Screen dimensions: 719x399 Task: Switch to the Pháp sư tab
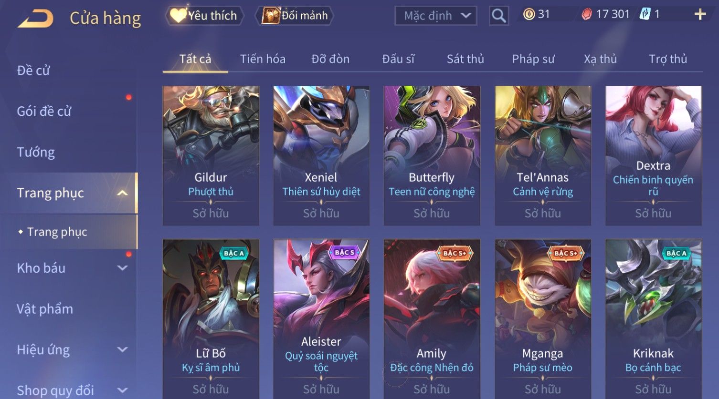tap(533, 59)
